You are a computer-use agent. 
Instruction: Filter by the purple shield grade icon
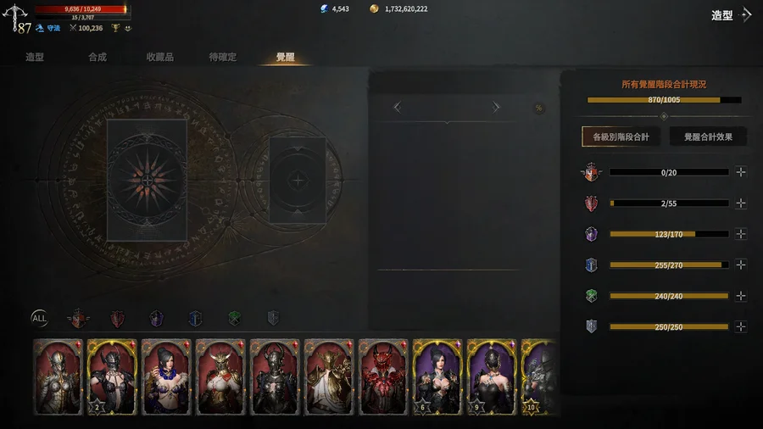tap(156, 319)
